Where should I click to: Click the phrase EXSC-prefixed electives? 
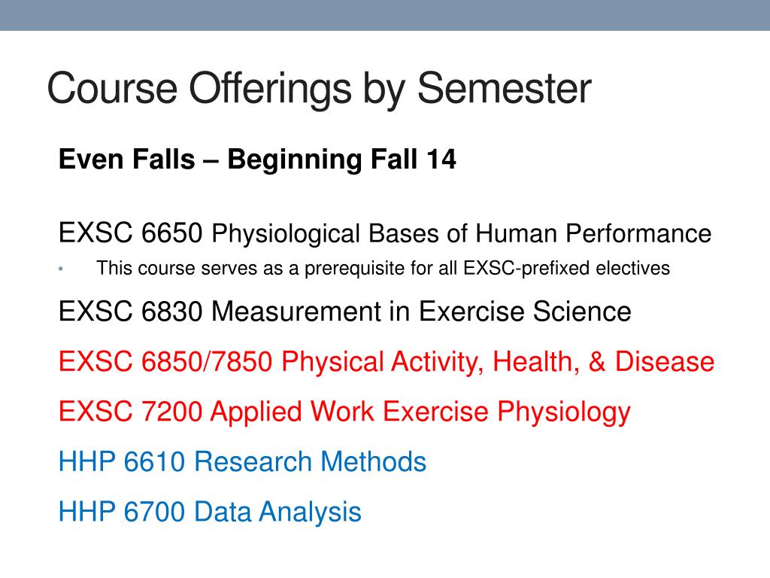(x=567, y=269)
